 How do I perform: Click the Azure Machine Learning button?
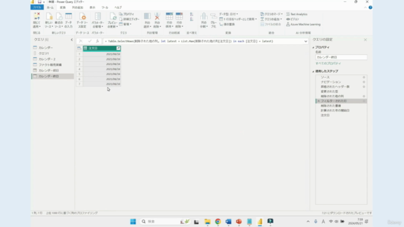pos(303,24)
